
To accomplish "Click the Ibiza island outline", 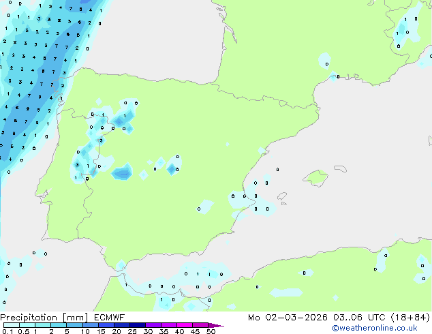I will pos(282,196).
